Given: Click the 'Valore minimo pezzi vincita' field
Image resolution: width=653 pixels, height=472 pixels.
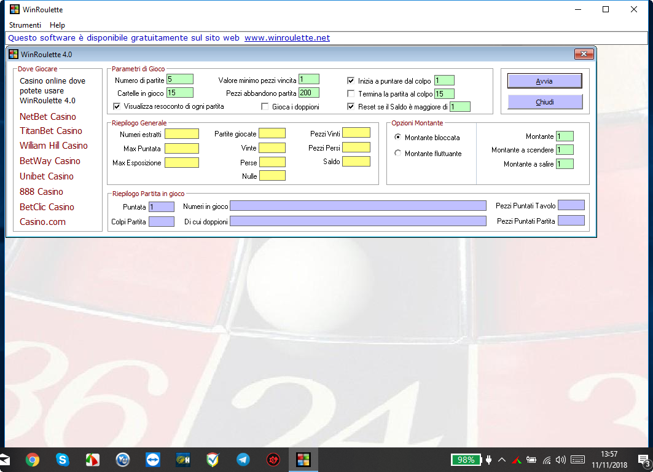Looking at the screenshot, I should pyautogui.click(x=309, y=79).
